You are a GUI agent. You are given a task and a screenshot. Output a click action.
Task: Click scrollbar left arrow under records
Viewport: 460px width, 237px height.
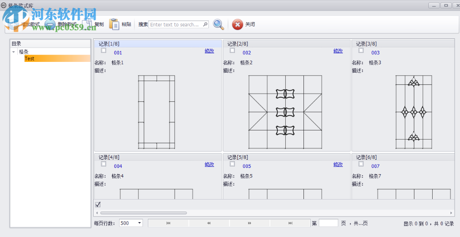point(97,213)
